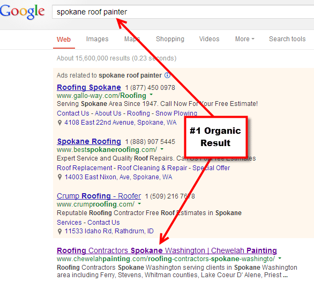Open address 11533 Idaho Rd, Rathdrum, ID
The image size is (314, 282).
(109, 231)
